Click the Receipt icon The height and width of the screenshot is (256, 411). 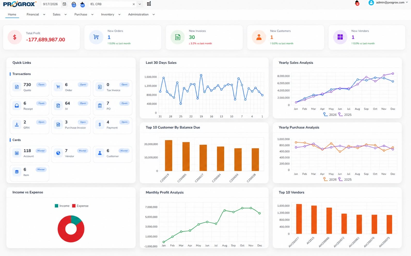(17, 106)
